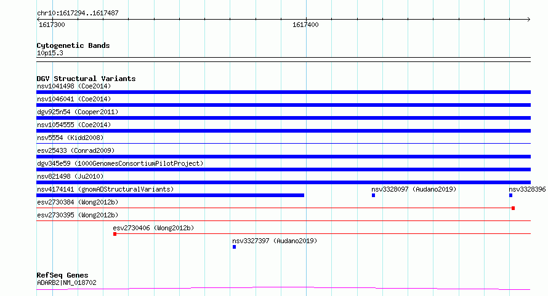Select the nsv821498 (Ju2010) variant bar

tap(283, 182)
